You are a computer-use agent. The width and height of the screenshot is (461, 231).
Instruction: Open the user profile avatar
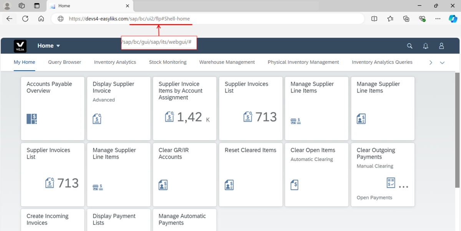441,45
